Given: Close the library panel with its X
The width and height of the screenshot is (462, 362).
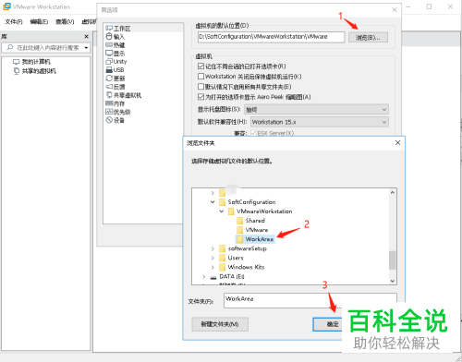Looking at the screenshot, I should [x=86, y=37].
